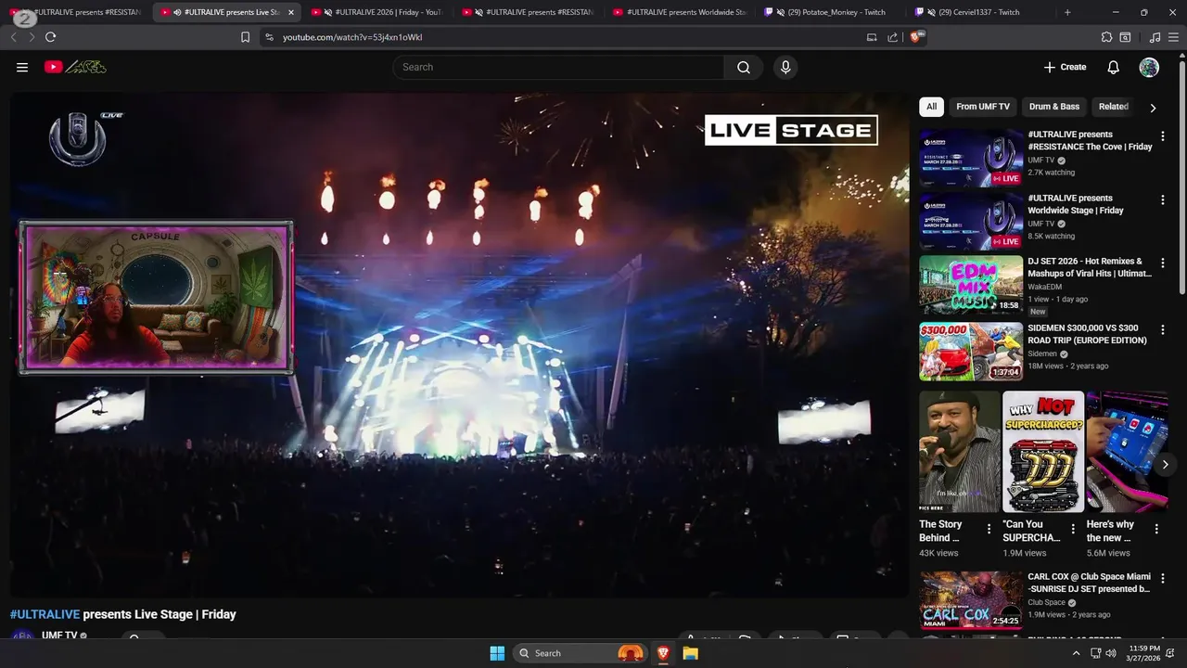The height and width of the screenshot is (668, 1187).
Task: Open The Story Behind short thumbnail
Action: pos(960,452)
